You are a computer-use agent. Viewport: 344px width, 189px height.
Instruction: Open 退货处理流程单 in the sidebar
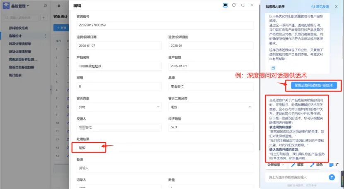(20, 52)
